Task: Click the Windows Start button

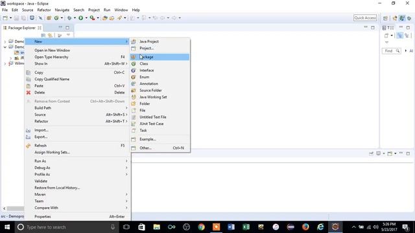Action: point(7,227)
